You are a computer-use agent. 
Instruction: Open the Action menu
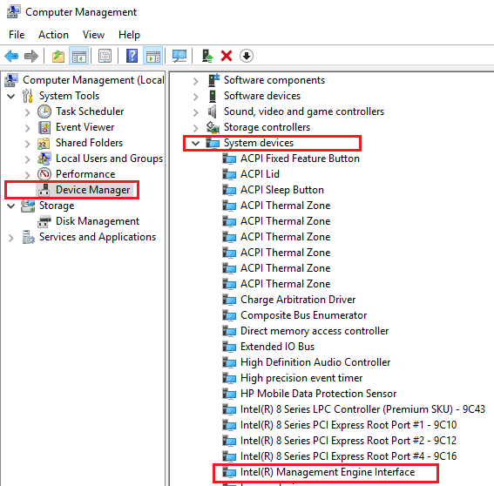[x=53, y=35]
